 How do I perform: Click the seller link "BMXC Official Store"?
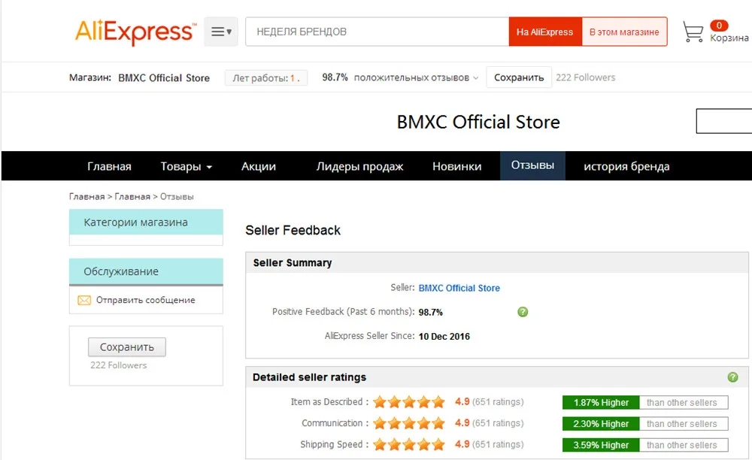pos(459,288)
